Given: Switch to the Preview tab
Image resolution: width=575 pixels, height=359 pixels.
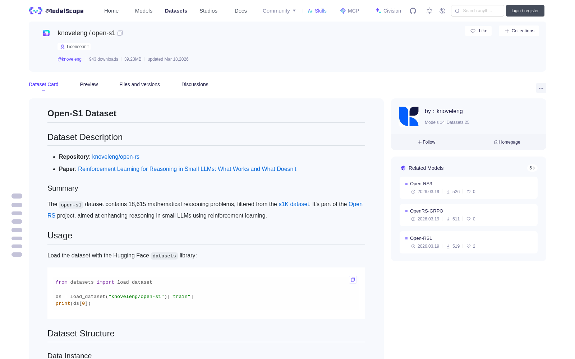Looking at the screenshot, I should point(89,84).
